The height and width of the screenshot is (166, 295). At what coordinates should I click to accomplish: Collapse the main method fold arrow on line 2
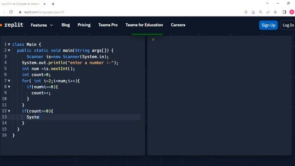[x=9, y=50]
